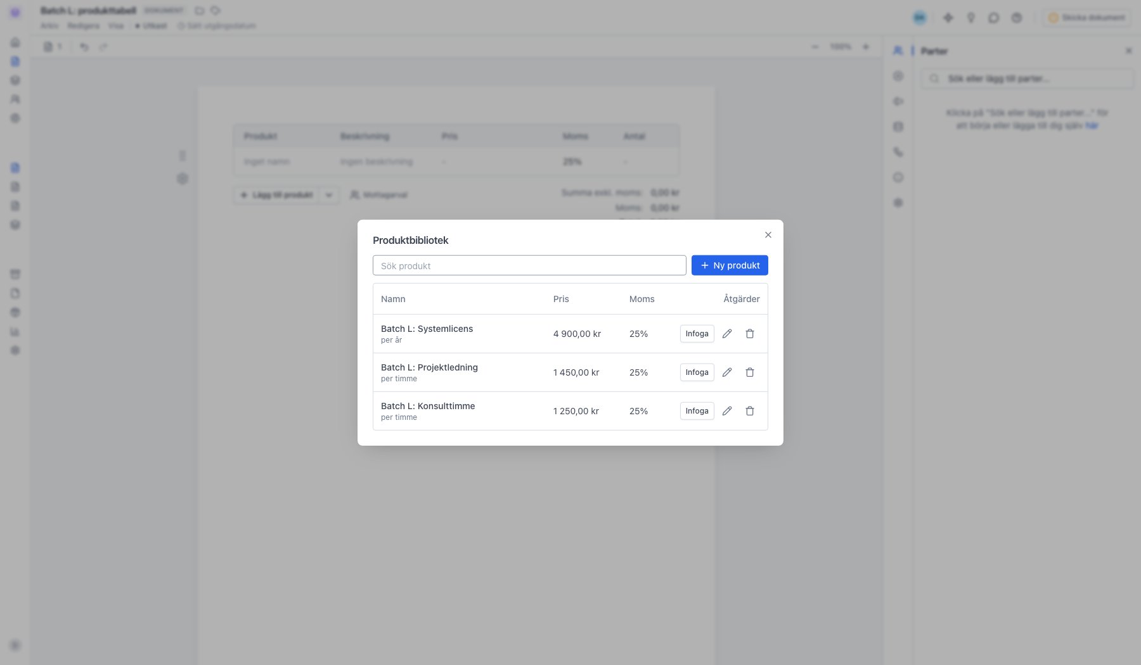
Task: Click the redo arrow in the toolbar
Action: click(103, 47)
